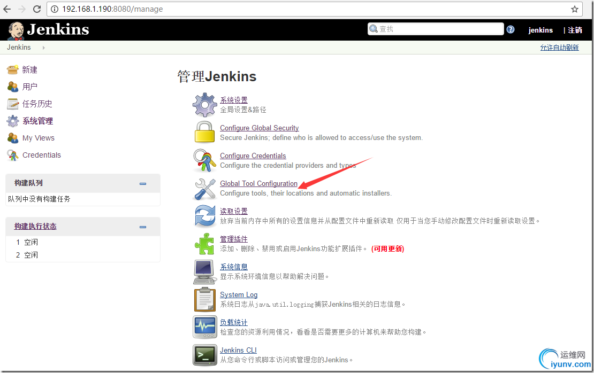The height and width of the screenshot is (373, 594).
Task: Click the red (可用更新) text
Action: pyautogui.click(x=387, y=248)
